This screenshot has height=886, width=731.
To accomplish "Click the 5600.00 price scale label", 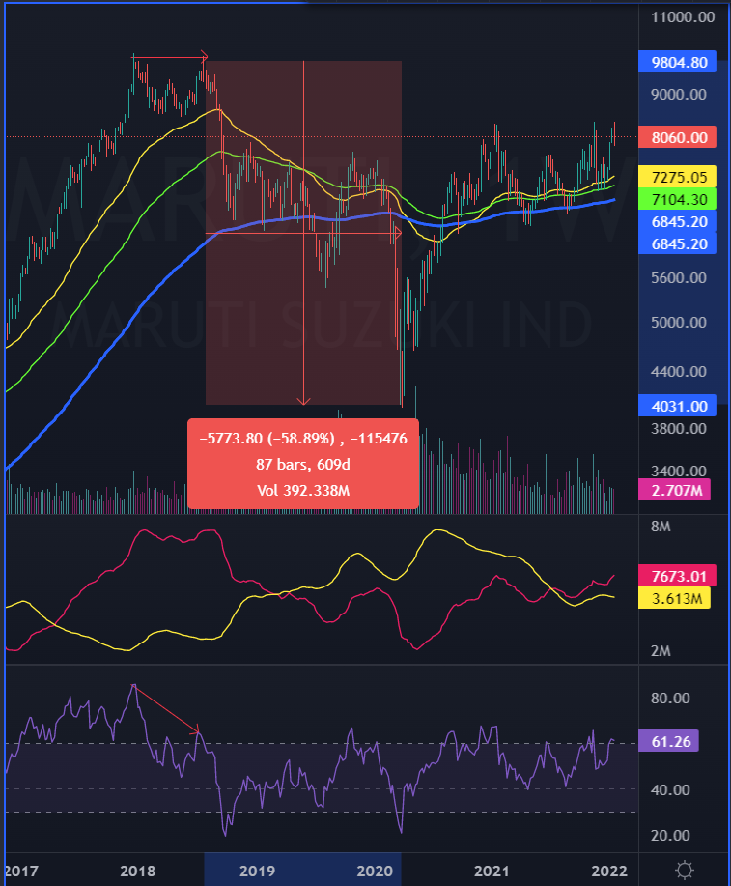I will coord(679,277).
